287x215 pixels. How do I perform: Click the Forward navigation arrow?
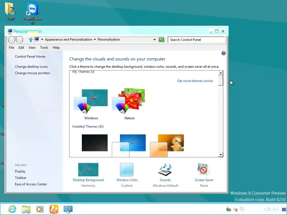[x=19, y=39]
